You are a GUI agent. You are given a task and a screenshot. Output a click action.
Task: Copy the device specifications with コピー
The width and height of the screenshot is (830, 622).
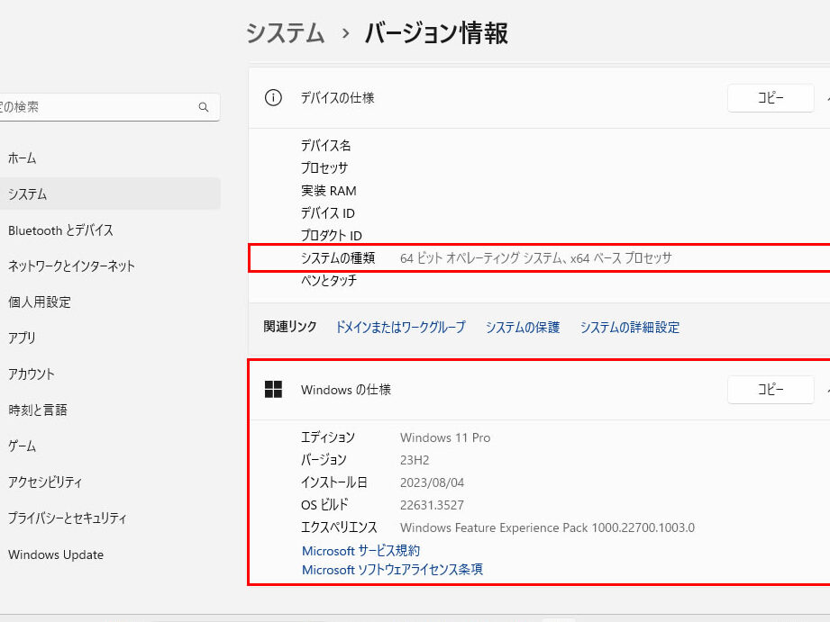click(x=771, y=98)
